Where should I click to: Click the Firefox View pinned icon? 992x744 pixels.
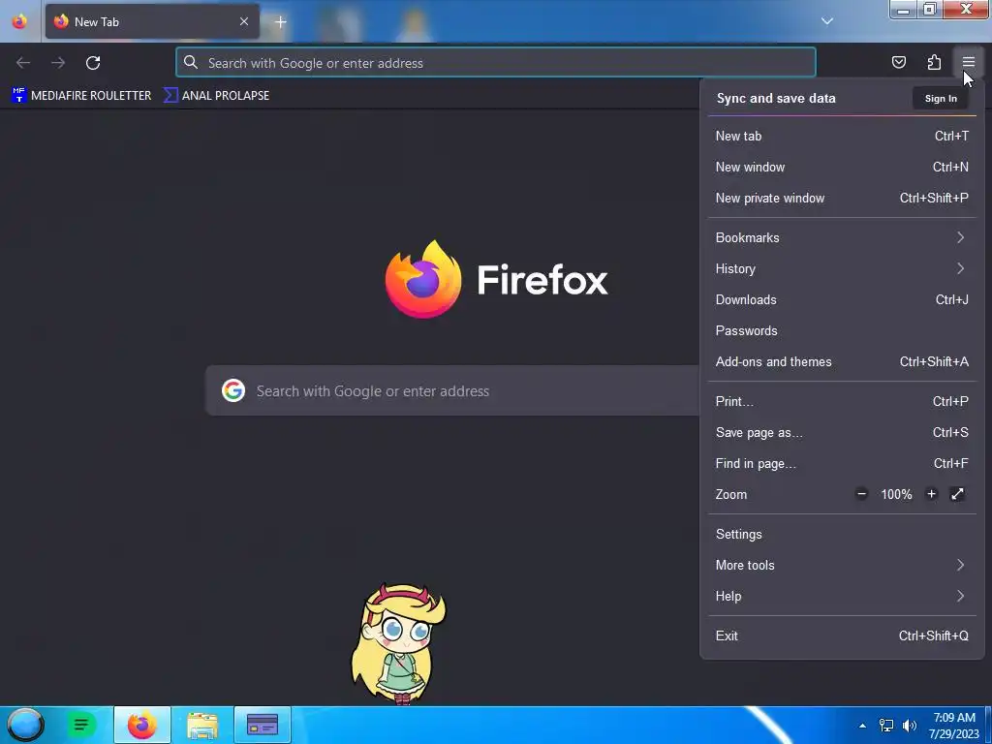click(x=19, y=21)
